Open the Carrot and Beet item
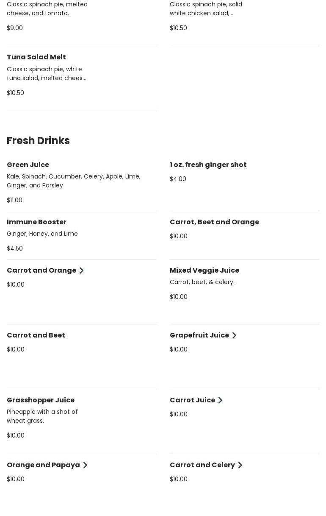 [36, 335]
